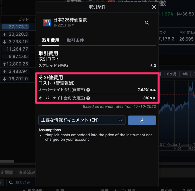Select the 6ヶ月 chart range
Viewport: 195px width, 191px height.
tap(171, 74)
